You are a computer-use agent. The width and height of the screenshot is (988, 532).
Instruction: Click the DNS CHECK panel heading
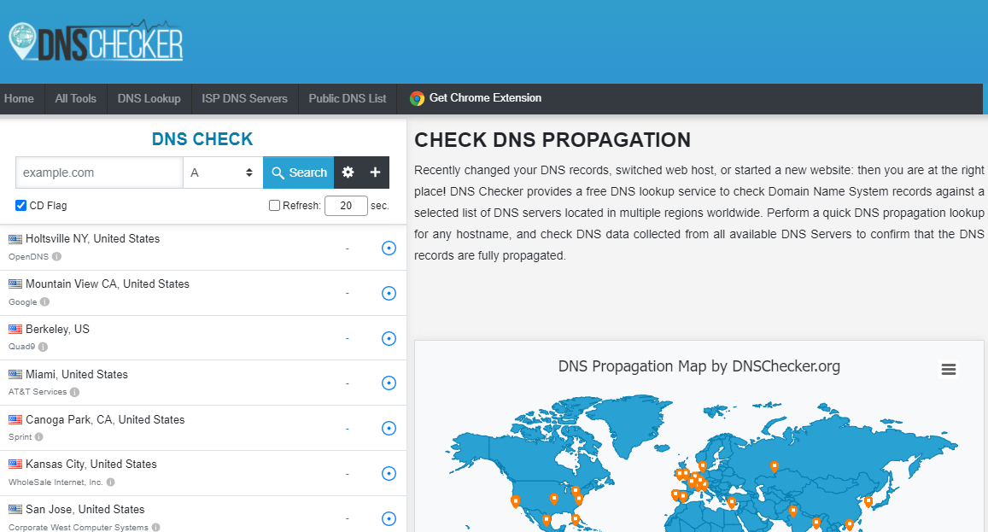point(202,139)
